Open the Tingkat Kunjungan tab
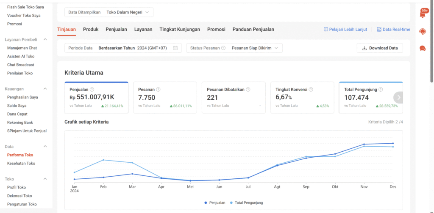 tap(180, 30)
